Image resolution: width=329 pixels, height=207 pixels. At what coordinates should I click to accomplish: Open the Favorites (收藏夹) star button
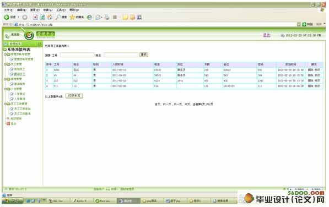[x=77, y=17]
